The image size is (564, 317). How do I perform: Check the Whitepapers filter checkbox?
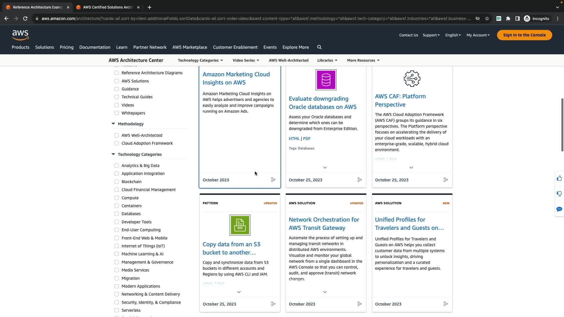[x=117, y=113]
